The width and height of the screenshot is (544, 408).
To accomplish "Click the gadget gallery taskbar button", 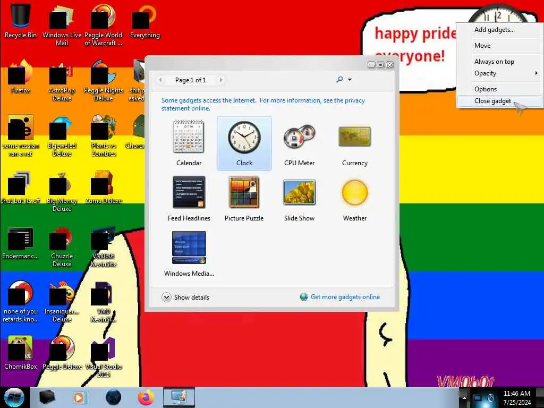I will [x=178, y=397].
